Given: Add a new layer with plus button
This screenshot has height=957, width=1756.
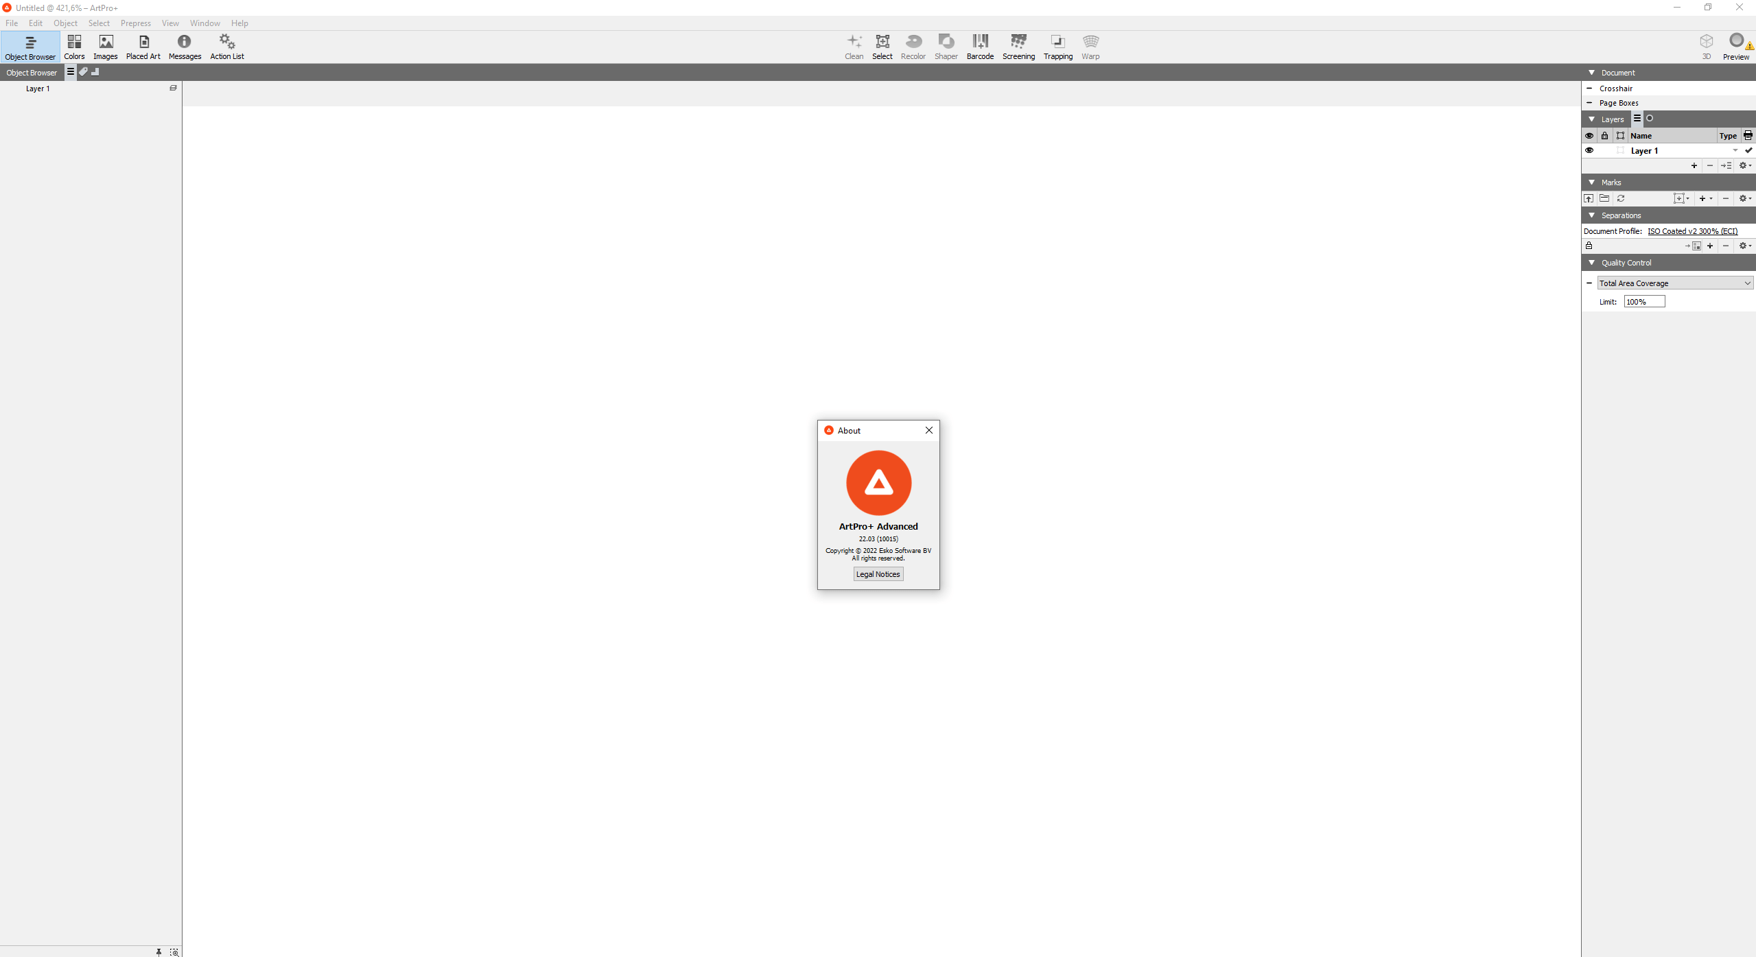Looking at the screenshot, I should (1694, 165).
